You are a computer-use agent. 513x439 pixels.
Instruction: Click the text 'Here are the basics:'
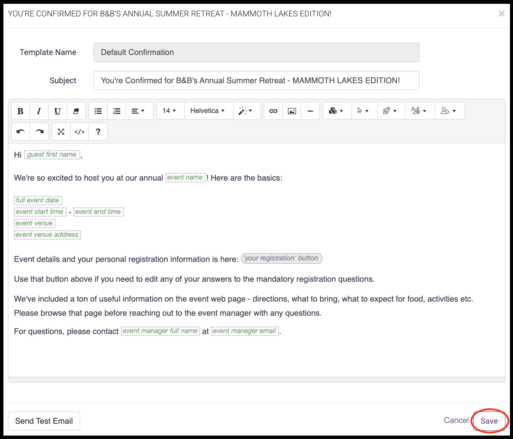(247, 178)
